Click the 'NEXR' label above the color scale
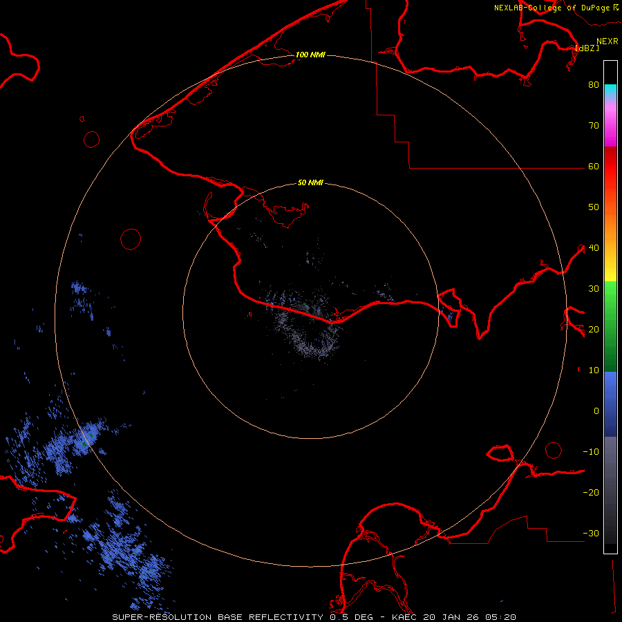The image size is (622, 622). 607,41
